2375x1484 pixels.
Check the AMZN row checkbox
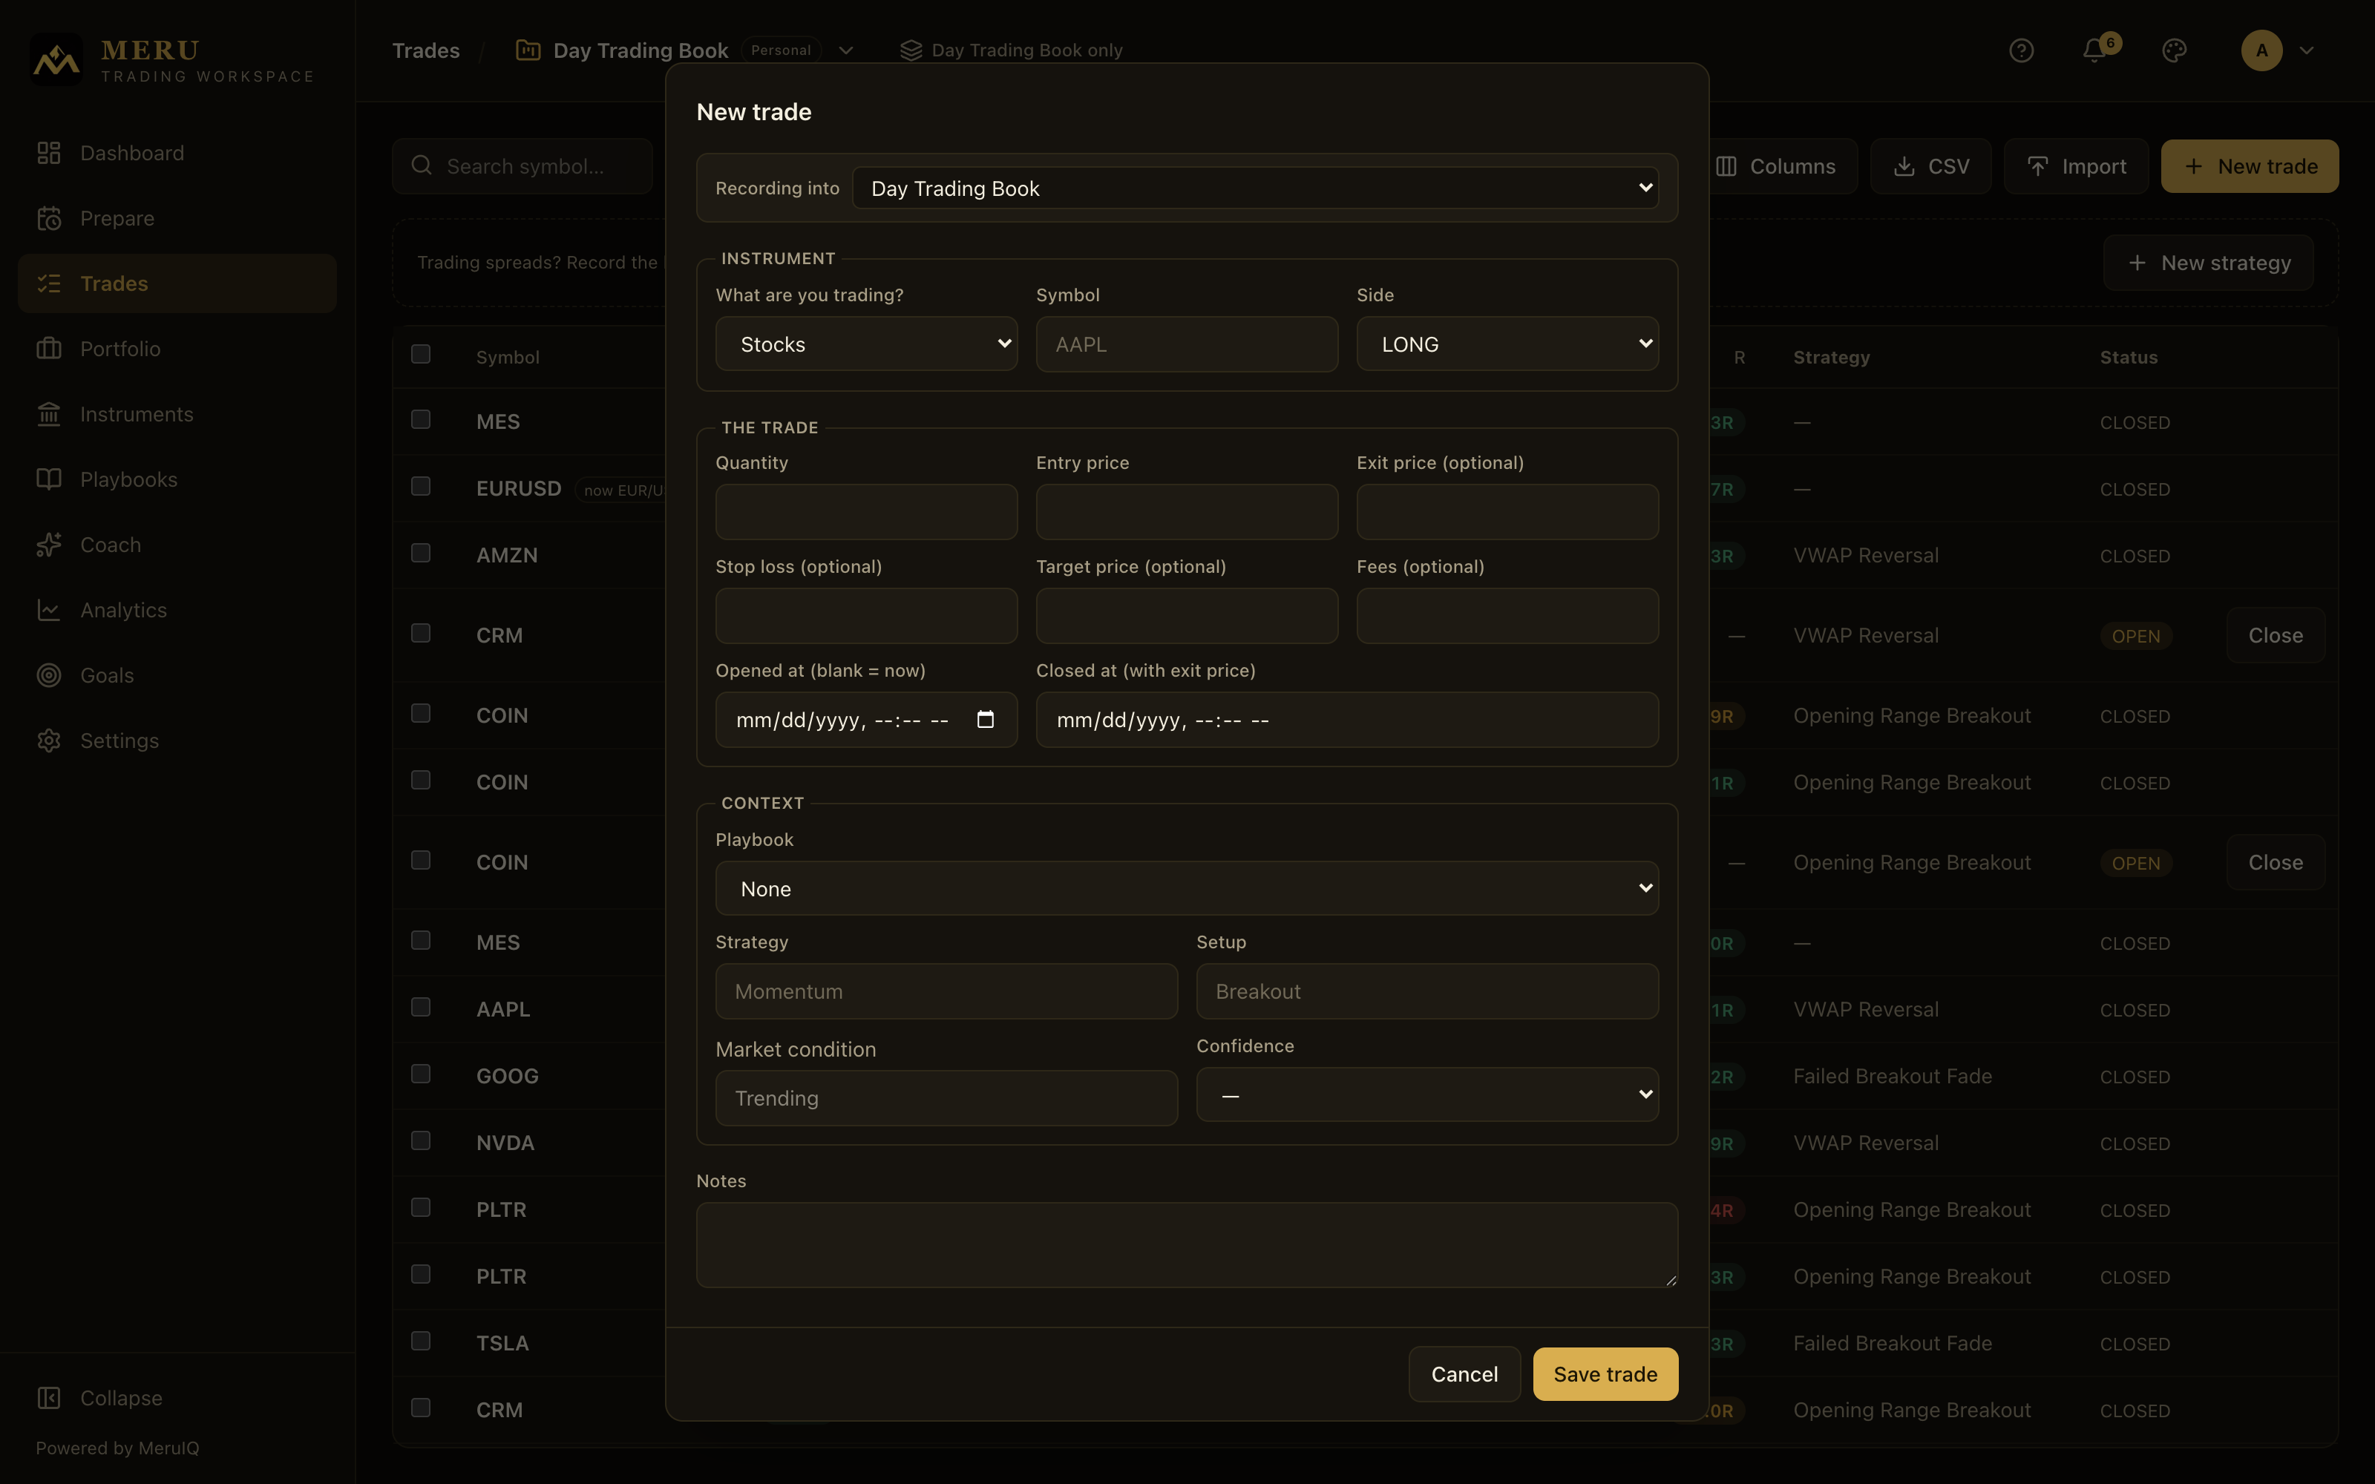pos(421,553)
